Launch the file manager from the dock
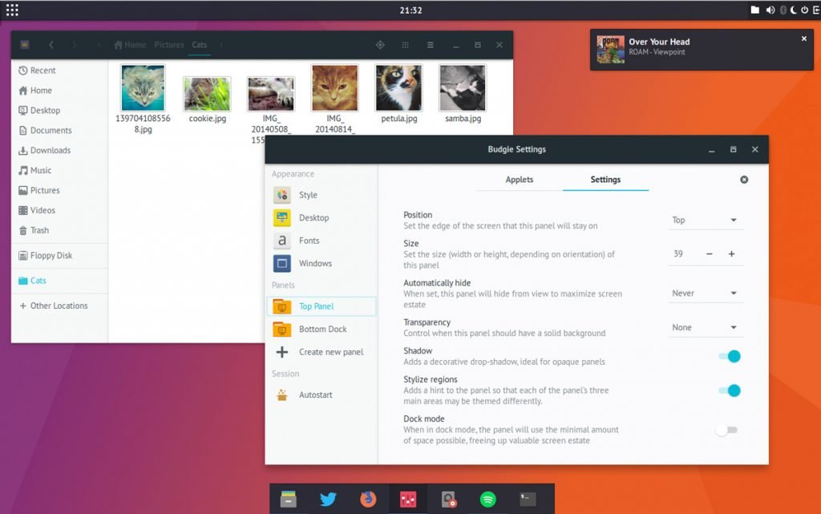821x514 pixels. [x=289, y=500]
